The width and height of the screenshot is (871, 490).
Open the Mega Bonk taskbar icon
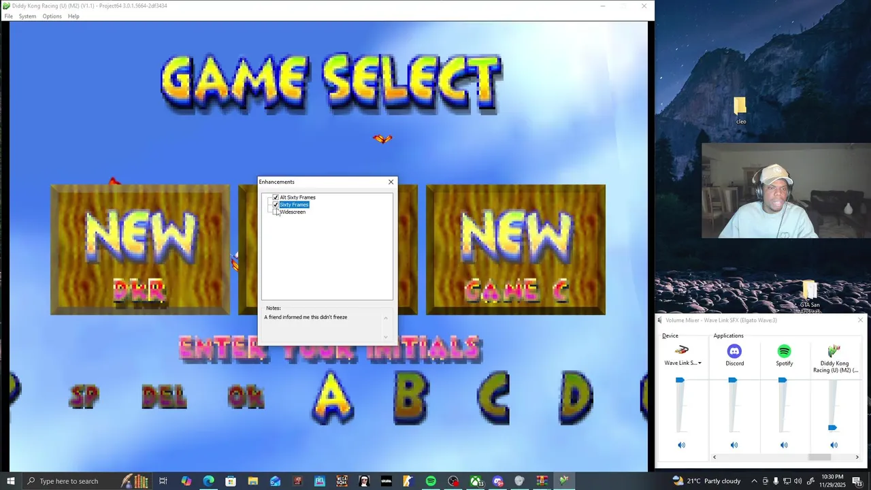[x=342, y=481]
